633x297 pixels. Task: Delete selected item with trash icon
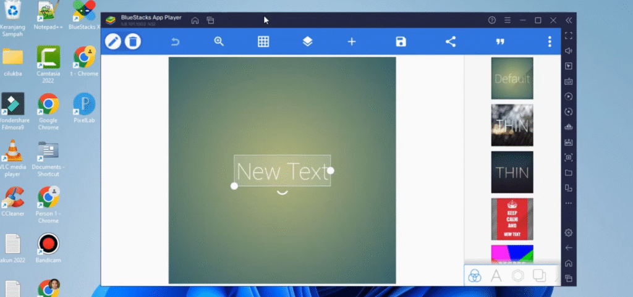[132, 41]
